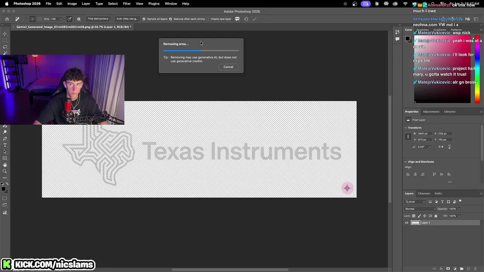
Task: Open the Screen Mode icon
Action: pos(5,205)
